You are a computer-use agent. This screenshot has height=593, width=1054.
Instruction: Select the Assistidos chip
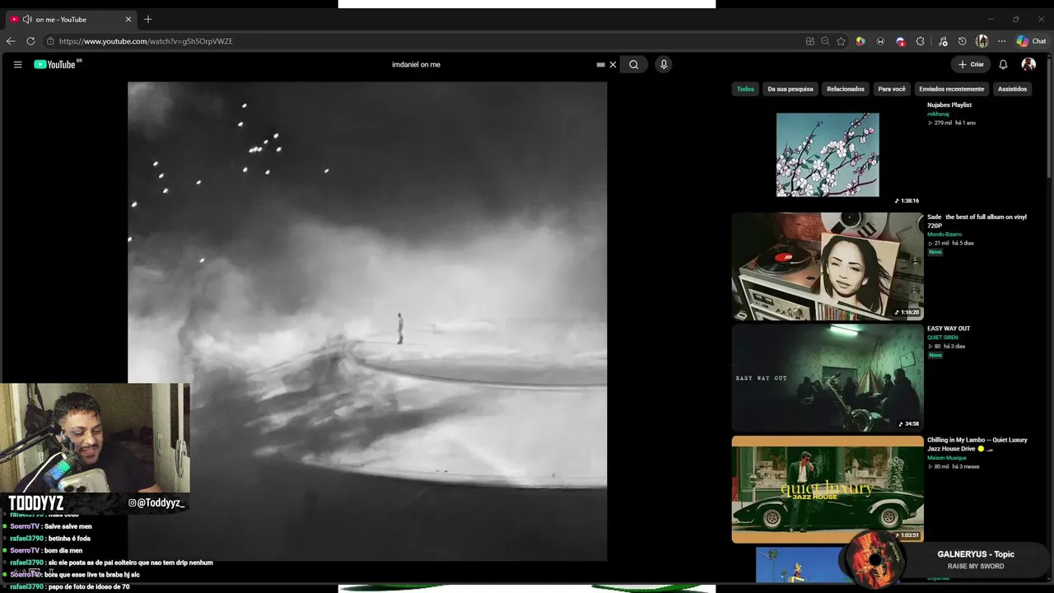(1012, 89)
